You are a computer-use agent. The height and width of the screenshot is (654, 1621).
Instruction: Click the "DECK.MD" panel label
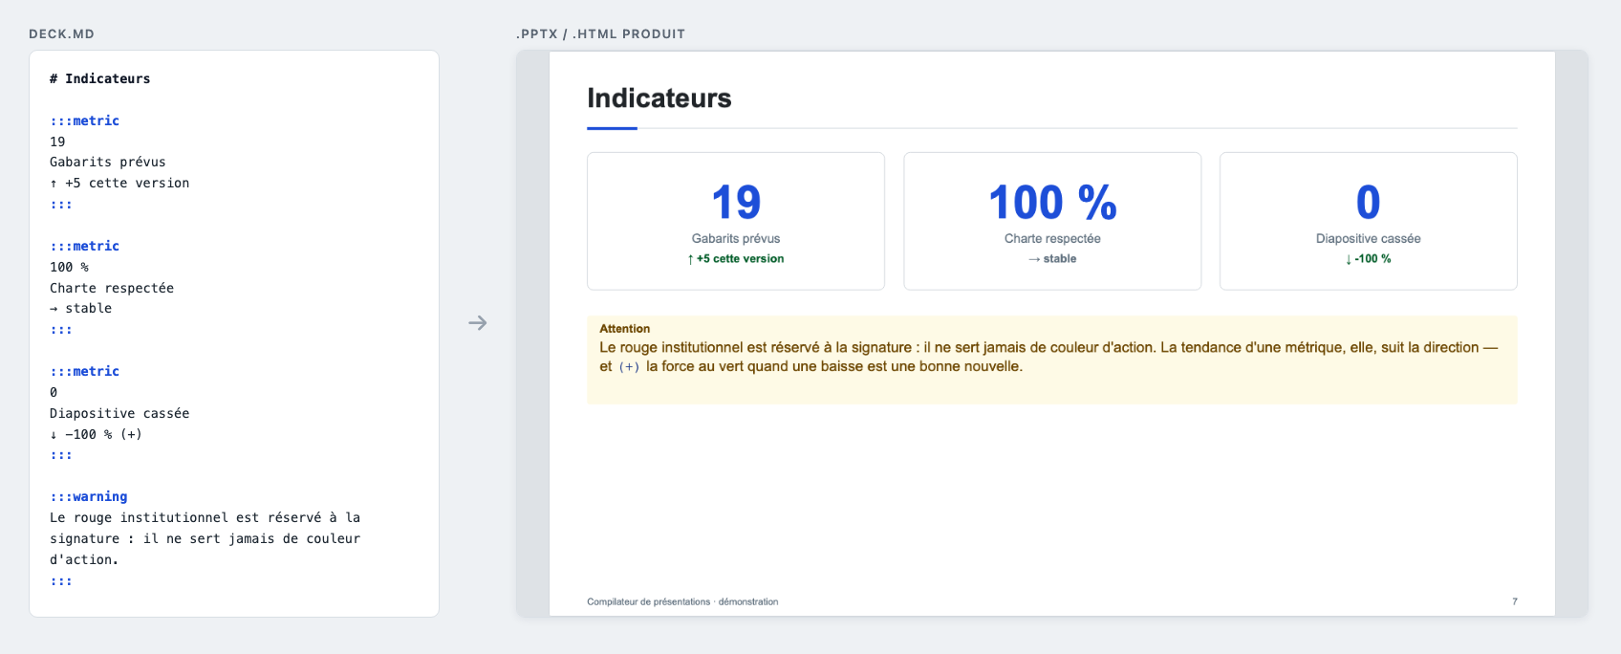tap(61, 33)
